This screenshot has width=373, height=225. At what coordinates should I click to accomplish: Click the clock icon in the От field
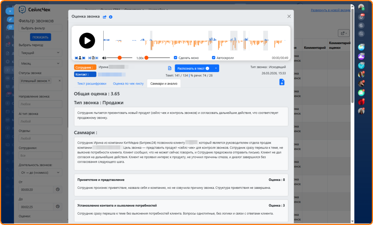[x=58, y=190]
